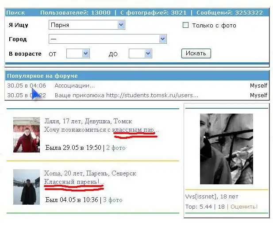The width and height of the screenshot is (273, 225).
Task: Open forum topic 'Ассоциации...'
Action: pos(74,85)
